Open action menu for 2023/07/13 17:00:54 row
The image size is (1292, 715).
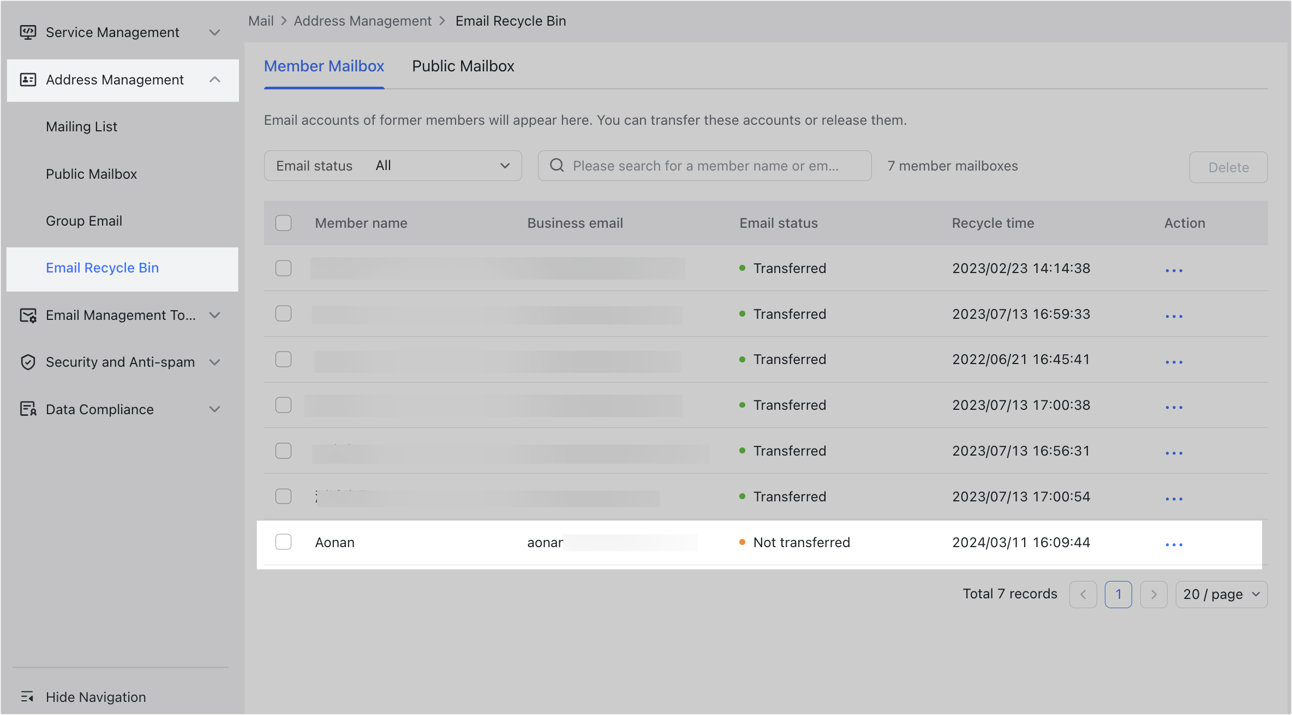pyautogui.click(x=1174, y=499)
